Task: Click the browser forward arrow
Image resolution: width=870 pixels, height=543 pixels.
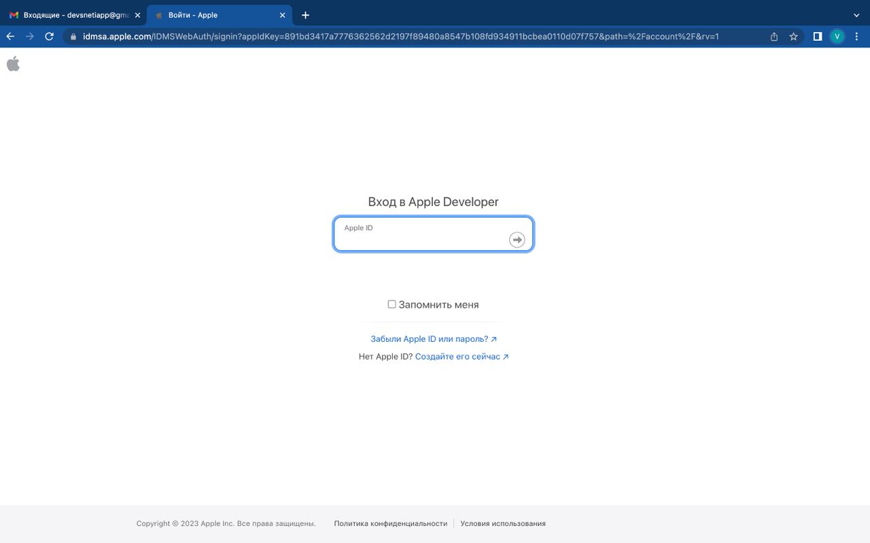Action: click(29, 37)
